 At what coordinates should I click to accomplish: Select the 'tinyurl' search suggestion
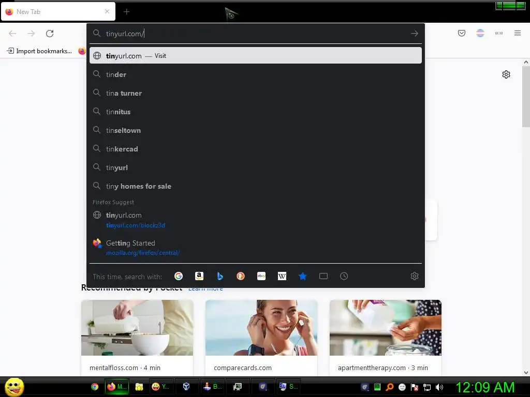click(256, 167)
